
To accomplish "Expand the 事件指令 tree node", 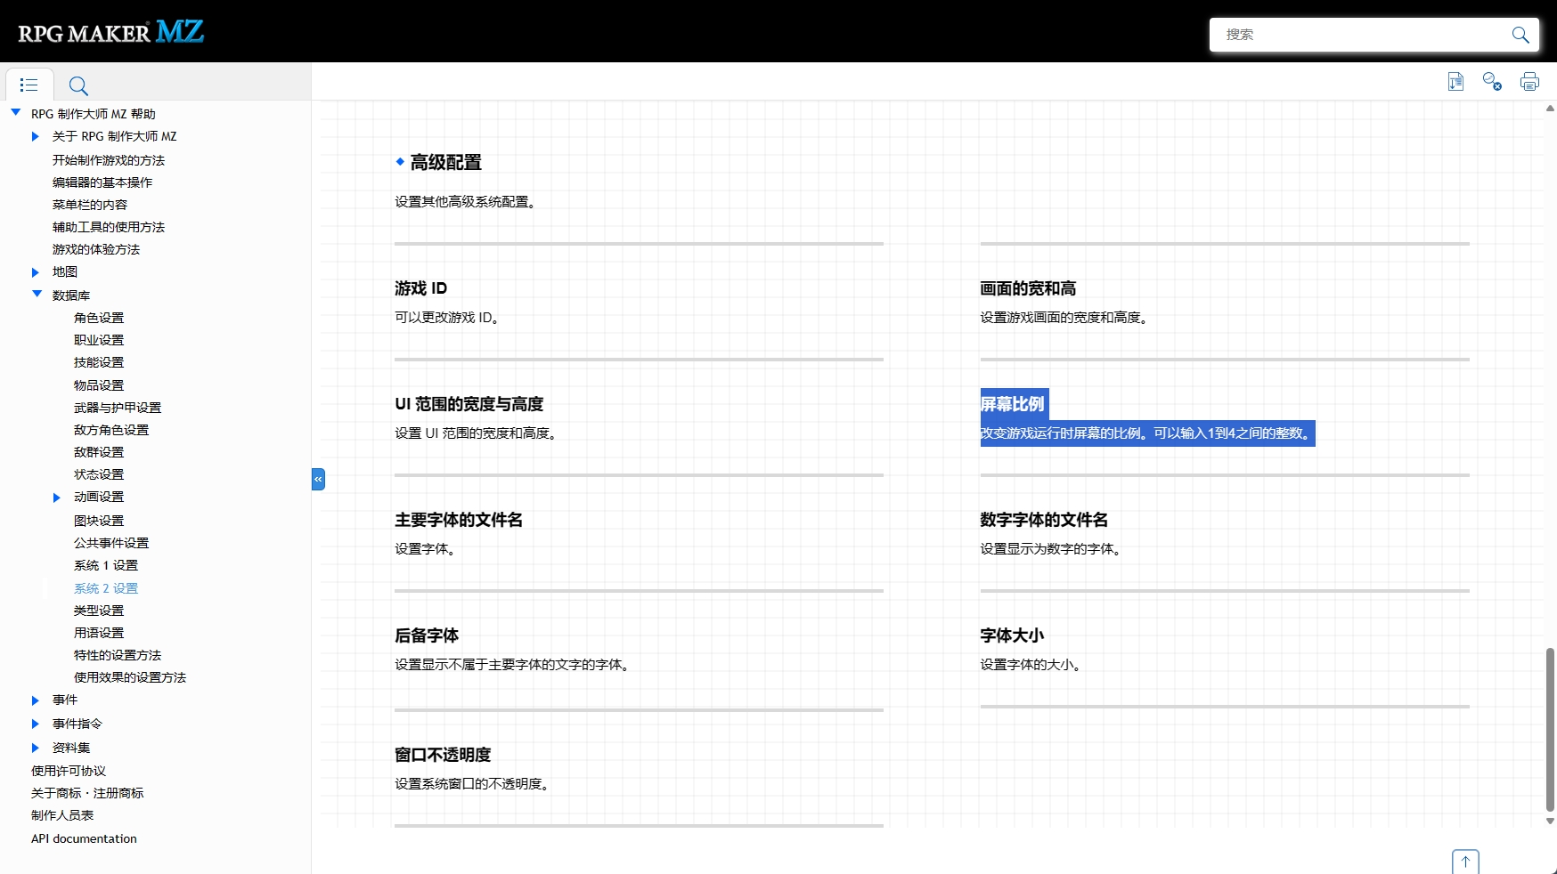I will 36,724.
